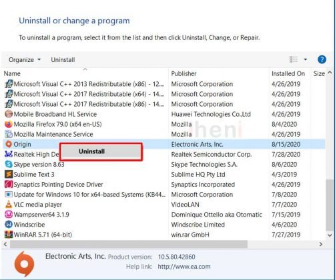Click the large Origin logo in details pane
The width and height of the screenshot is (335, 280).
tap(24, 264)
